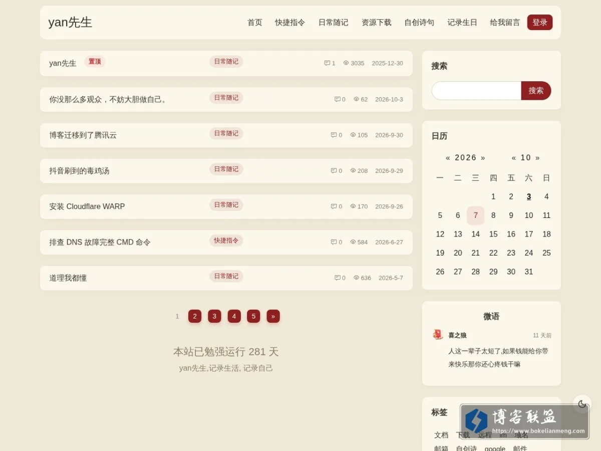The image size is (601, 451).
Task: Click 快捷指令 category tag on DNS post
Action: tap(226, 241)
